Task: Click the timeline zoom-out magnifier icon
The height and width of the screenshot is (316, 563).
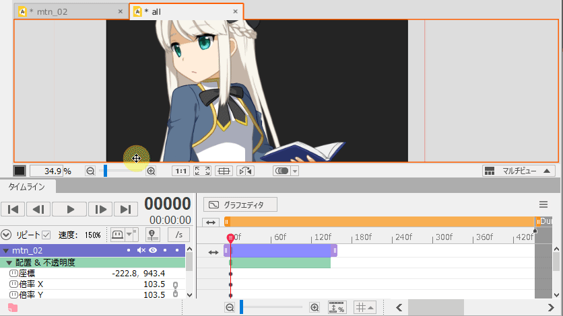Action: pyautogui.click(x=230, y=307)
